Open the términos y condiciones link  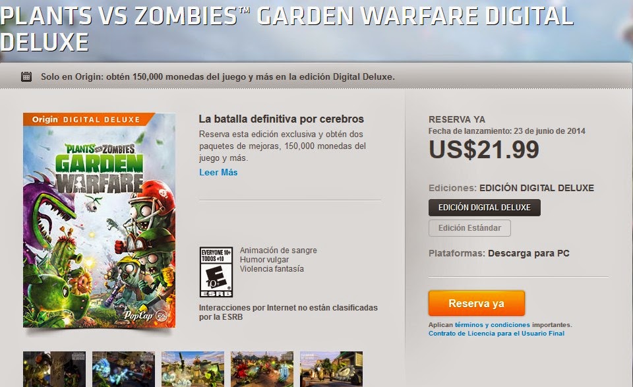click(492, 324)
